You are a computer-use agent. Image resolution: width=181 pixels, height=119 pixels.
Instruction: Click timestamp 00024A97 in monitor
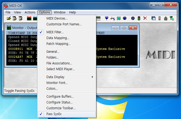point(15,57)
